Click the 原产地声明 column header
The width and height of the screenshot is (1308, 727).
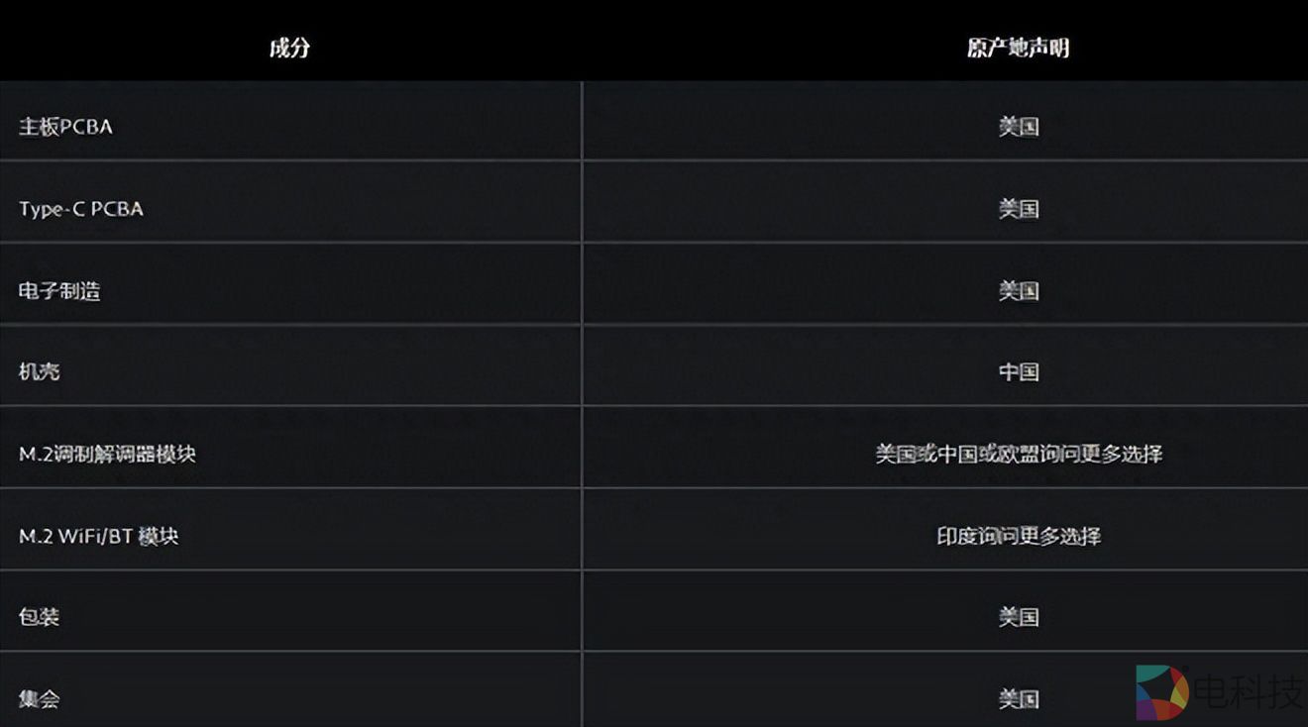[x=1018, y=48]
